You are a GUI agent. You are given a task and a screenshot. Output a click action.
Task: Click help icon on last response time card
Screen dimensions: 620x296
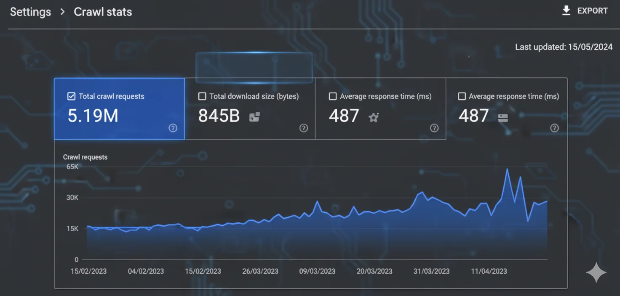pos(554,128)
